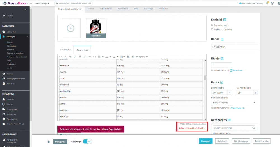This screenshot has height=147, width=280.
Task: Switch to Kiekiai tab
Action: click(x=91, y=9)
